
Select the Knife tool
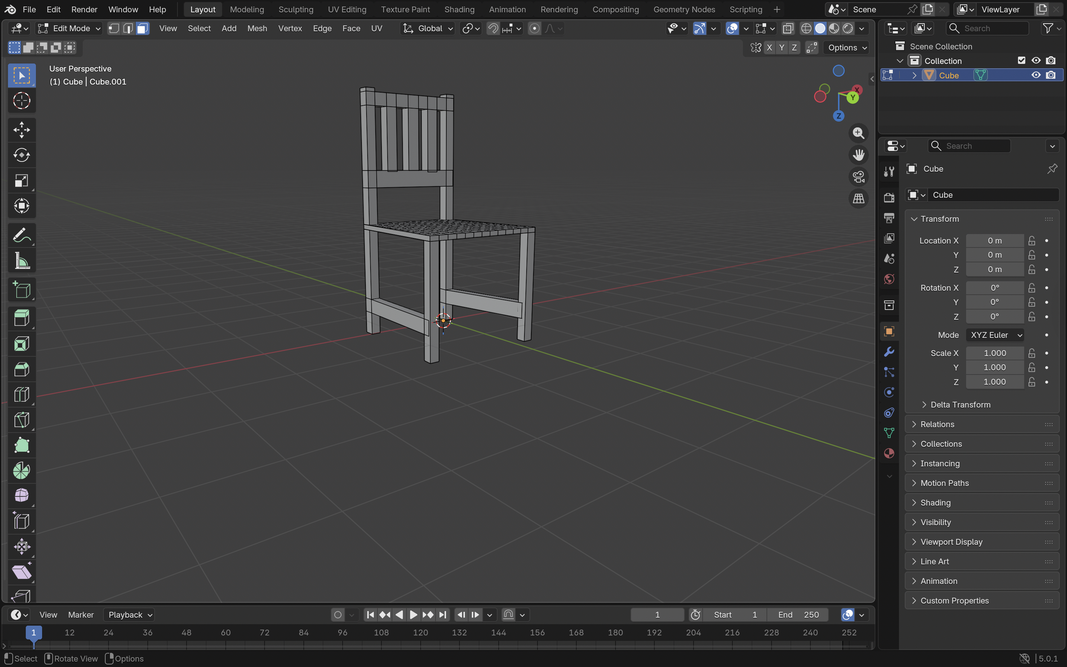[x=22, y=420]
